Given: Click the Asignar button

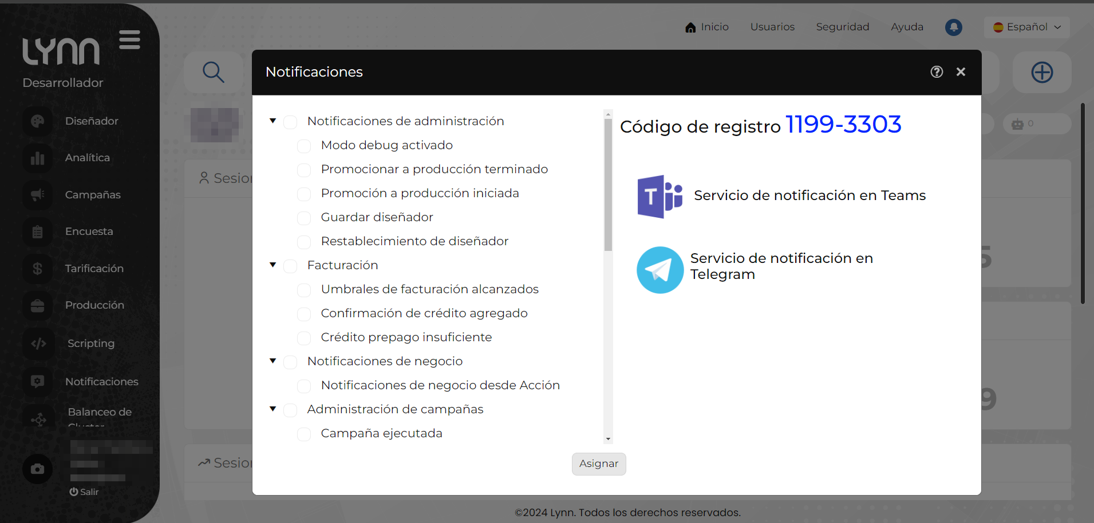Looking at the screenshot, I should pyautogui.click(x=599, y=464).
